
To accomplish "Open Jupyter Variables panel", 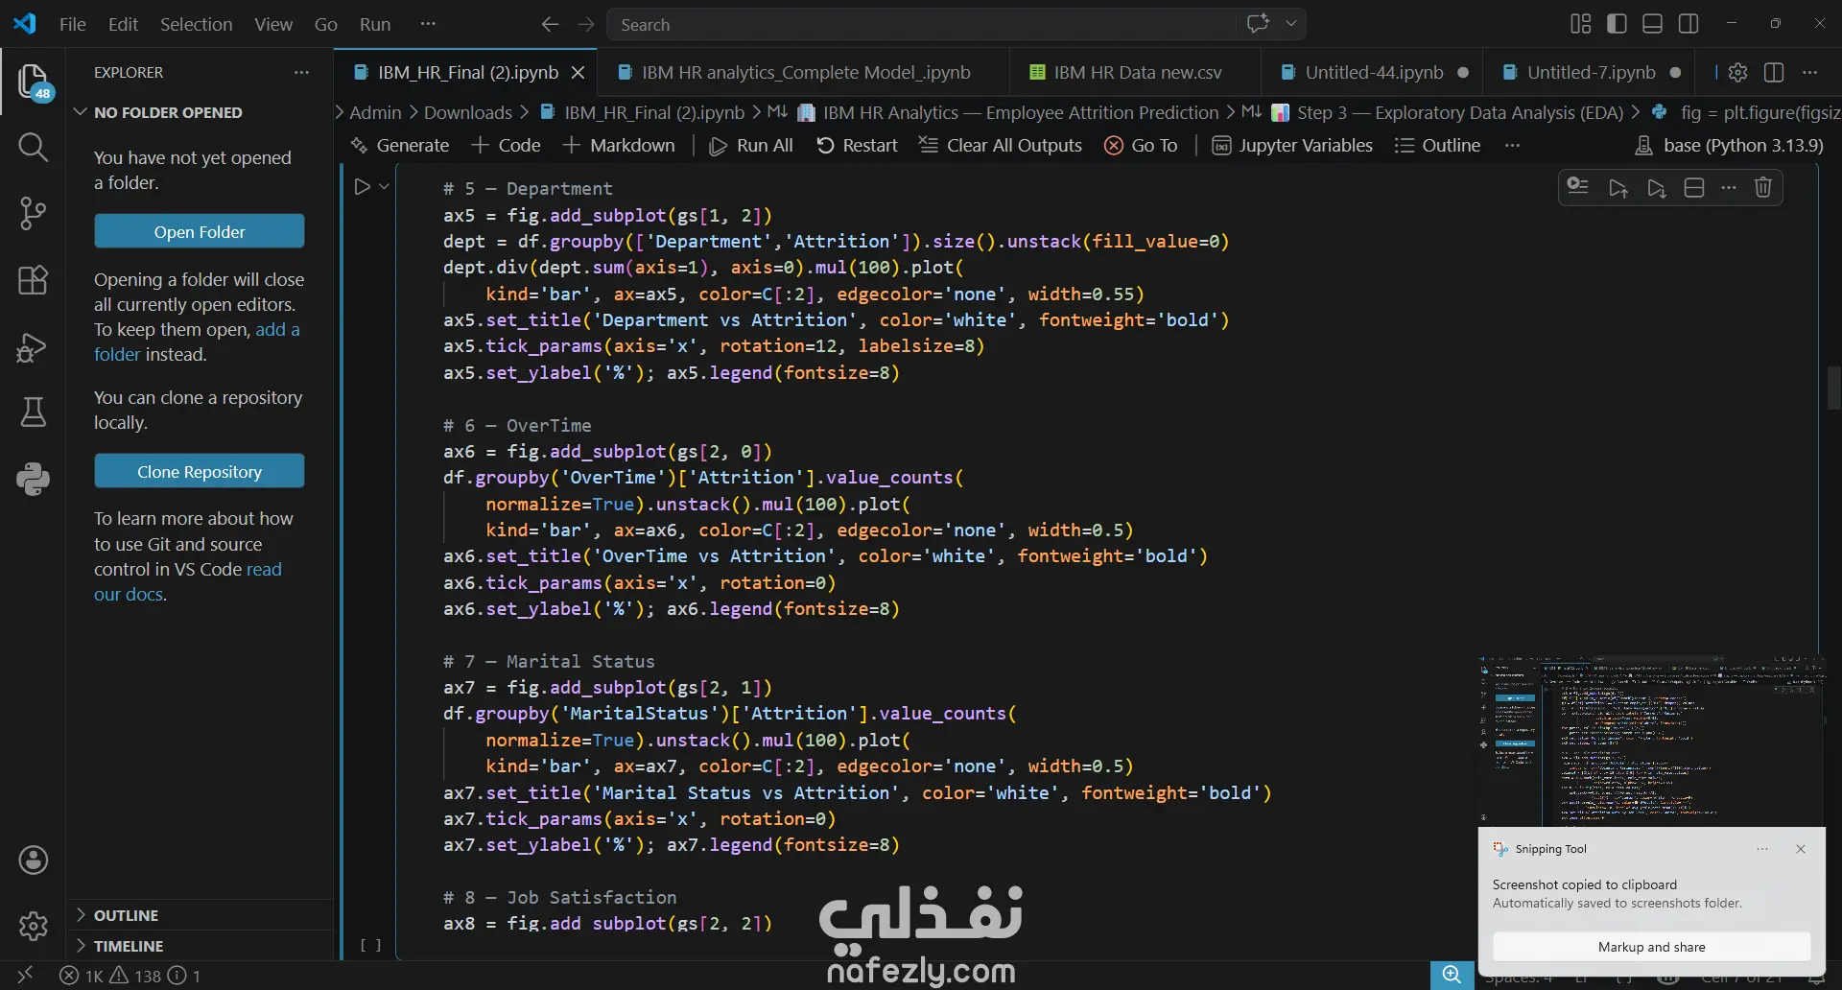I will coord(1292,145).
